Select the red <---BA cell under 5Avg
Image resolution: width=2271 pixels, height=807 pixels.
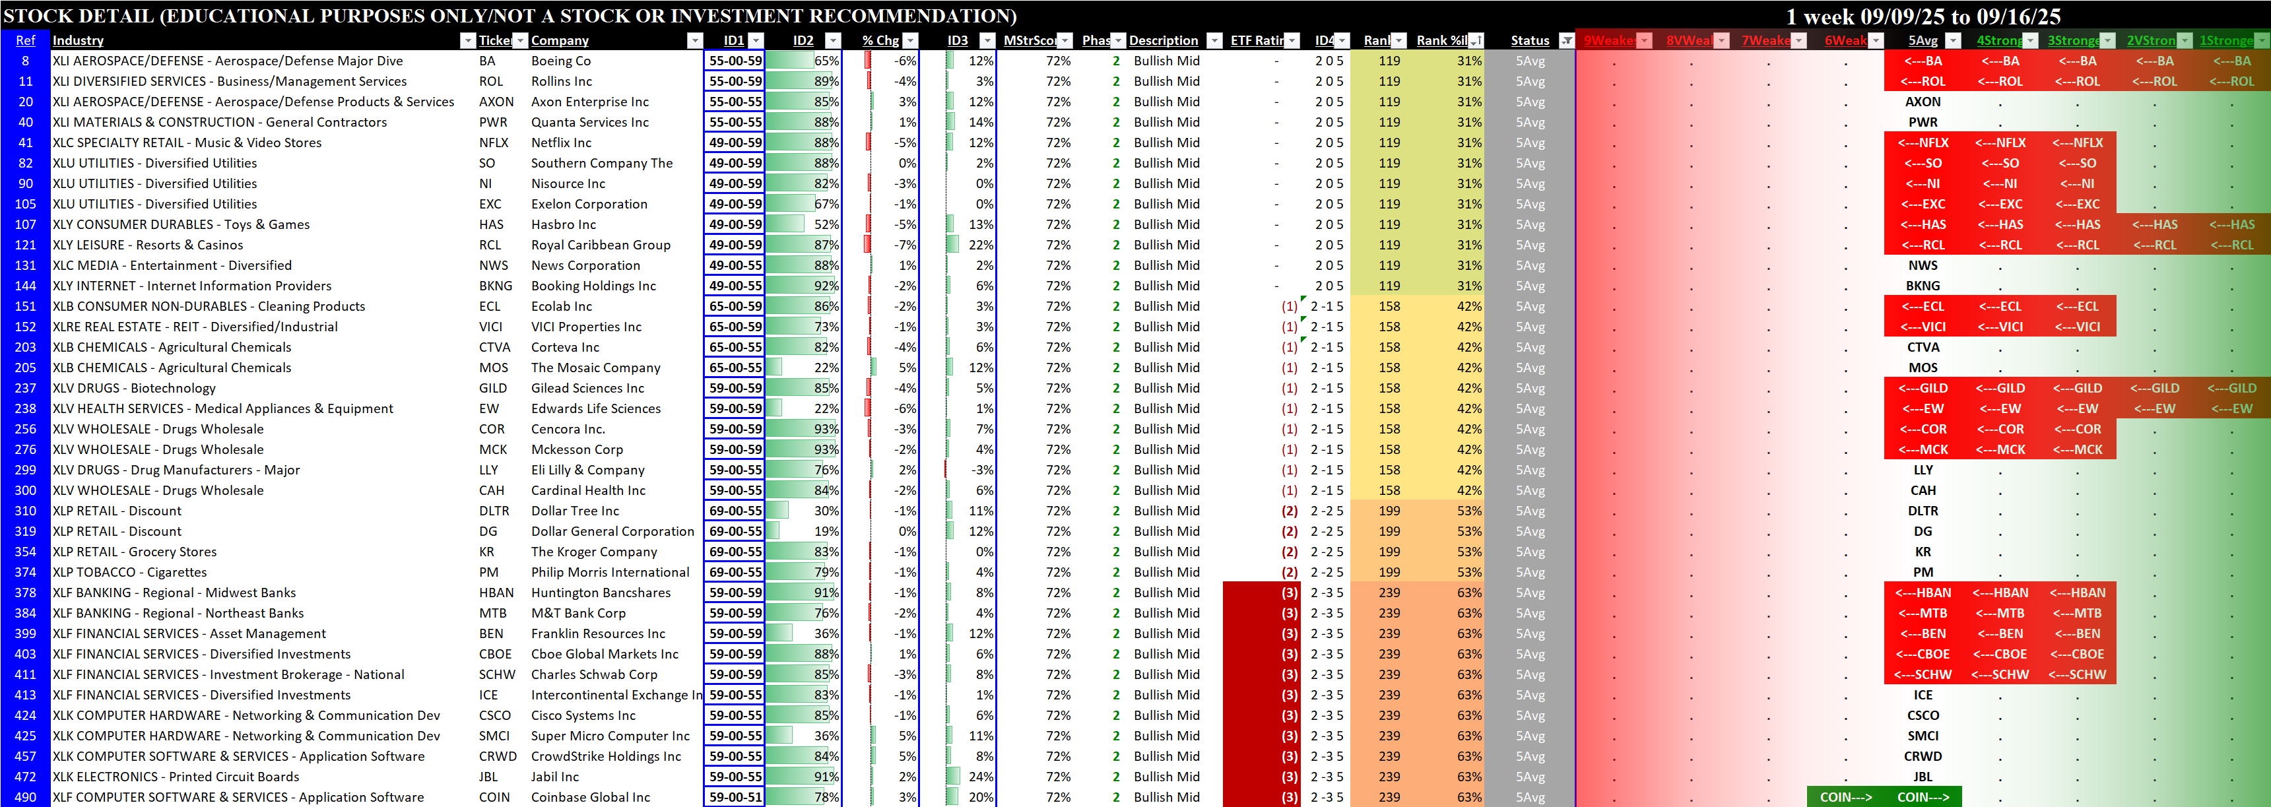tap(1923, 61)
